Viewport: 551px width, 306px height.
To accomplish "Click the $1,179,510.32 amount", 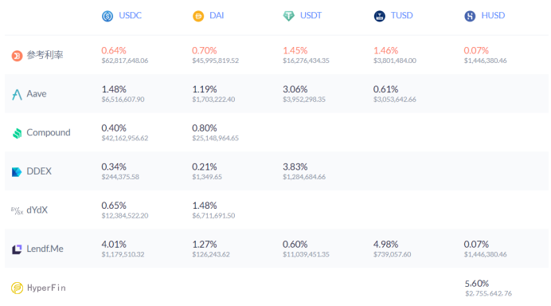I will (x=123, y=254).
